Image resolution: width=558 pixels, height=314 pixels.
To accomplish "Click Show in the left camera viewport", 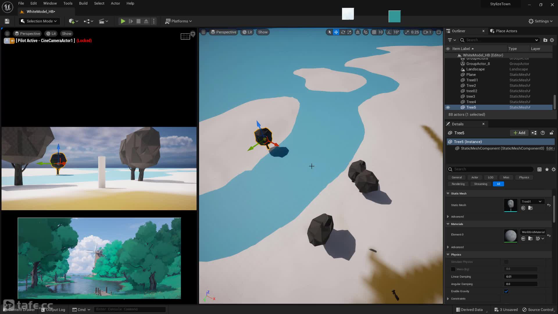I will click(x=67, y=34).
